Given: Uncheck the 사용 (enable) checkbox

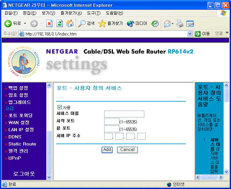Looking at the screenshot, I should click(x=60, y=107).
